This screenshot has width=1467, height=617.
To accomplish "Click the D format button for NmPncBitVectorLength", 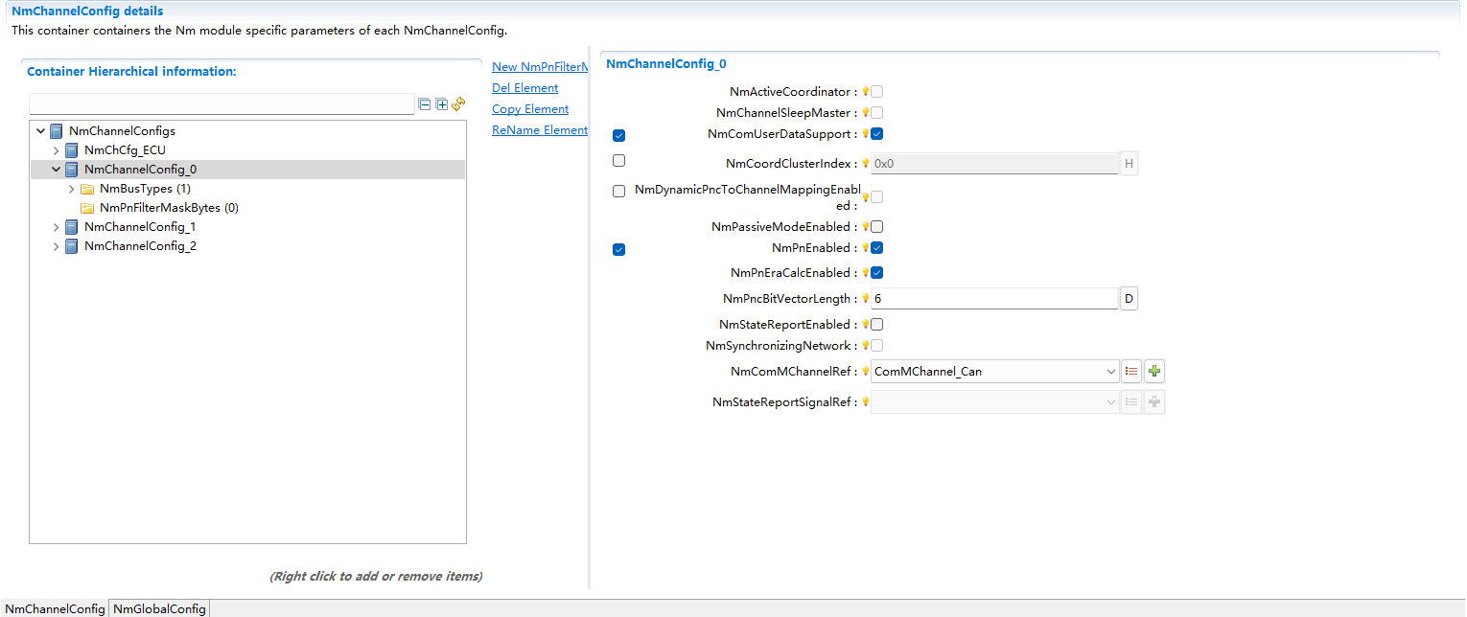I will click(1129, 299).
